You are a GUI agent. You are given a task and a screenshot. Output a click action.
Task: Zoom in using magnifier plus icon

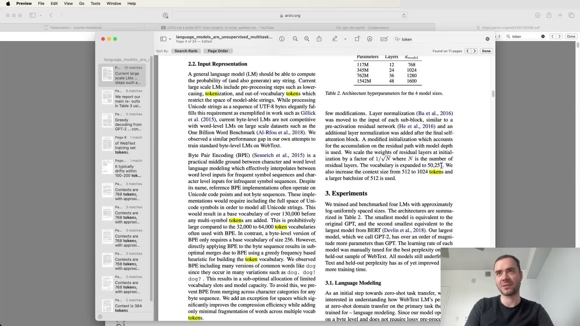click(307, 39)
